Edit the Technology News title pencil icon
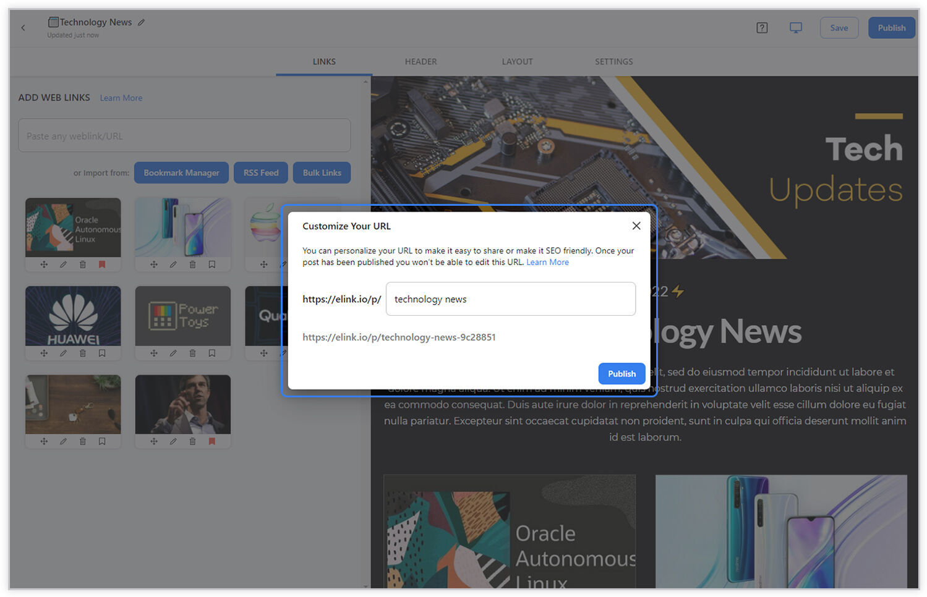The width and height of the screenshot is (927, 597). tap(141, 22)
